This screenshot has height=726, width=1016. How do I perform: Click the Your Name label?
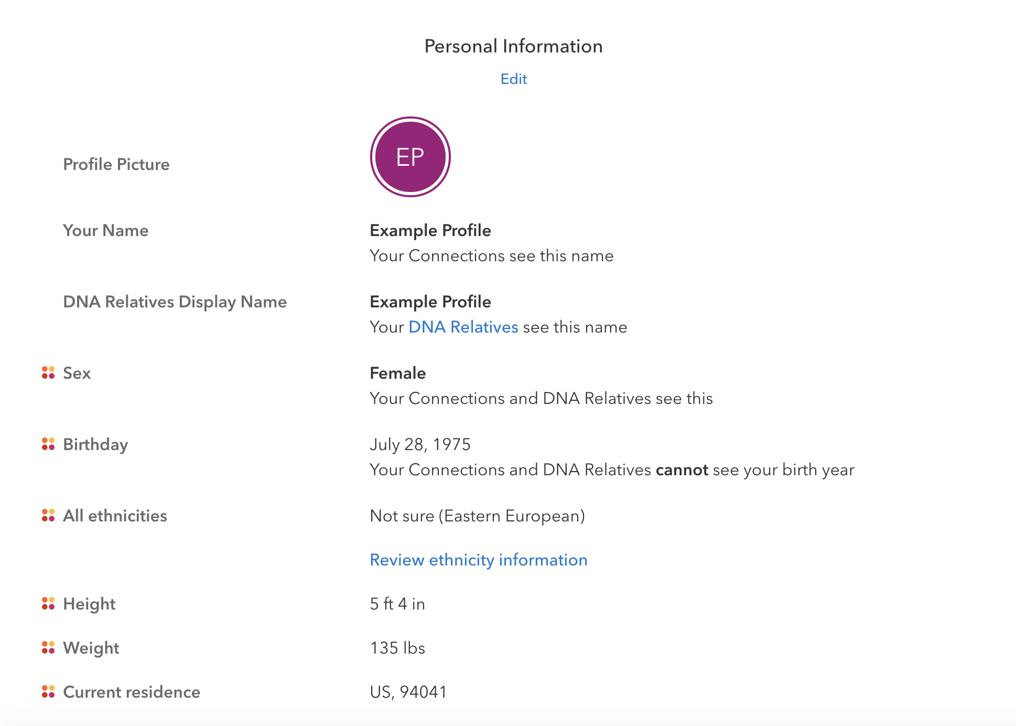pos(106,230)
